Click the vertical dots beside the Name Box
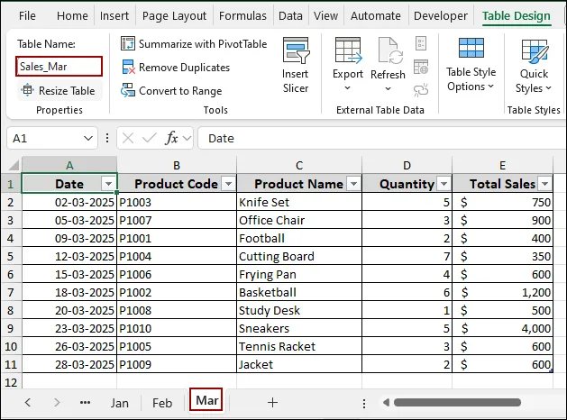 [107, 138]
